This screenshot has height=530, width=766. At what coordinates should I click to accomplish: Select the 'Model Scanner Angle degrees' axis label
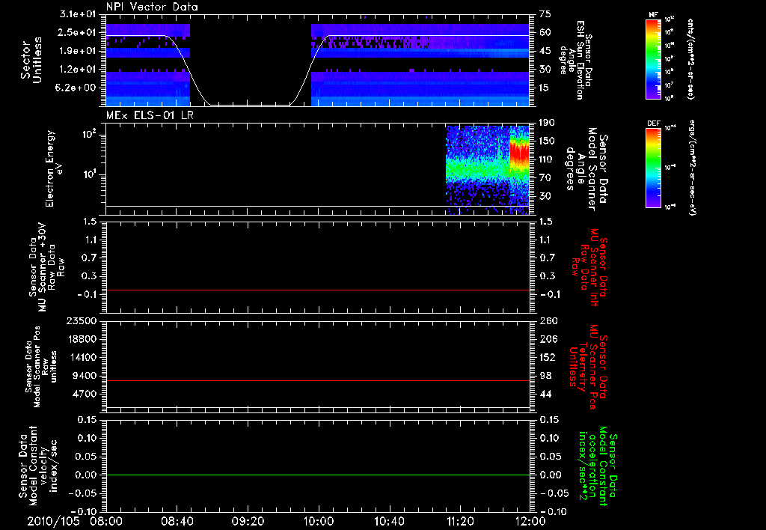pos(587,168)
